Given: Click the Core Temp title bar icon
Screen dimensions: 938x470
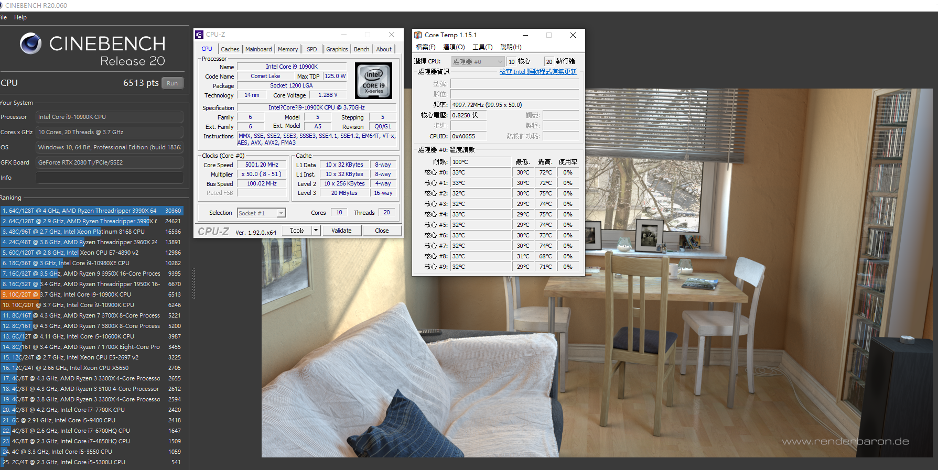Looking at the screenshot, I should pos(418,35).
